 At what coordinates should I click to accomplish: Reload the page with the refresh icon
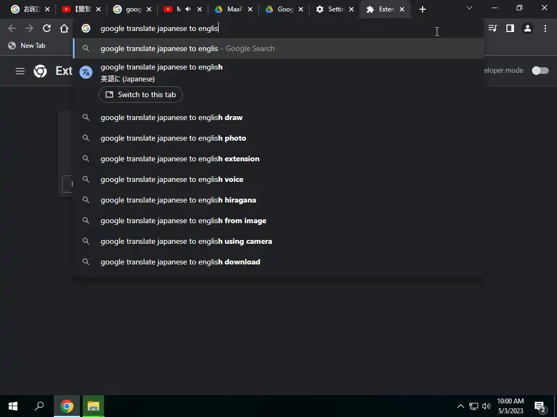47,28
